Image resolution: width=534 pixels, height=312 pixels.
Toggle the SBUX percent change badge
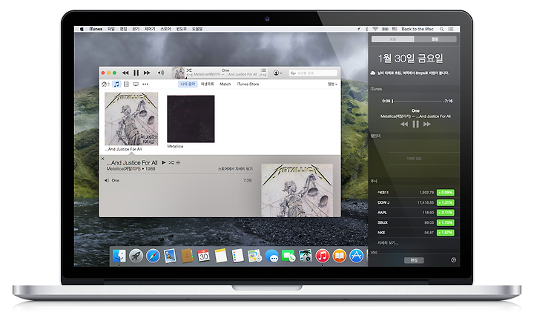[446, 222]
